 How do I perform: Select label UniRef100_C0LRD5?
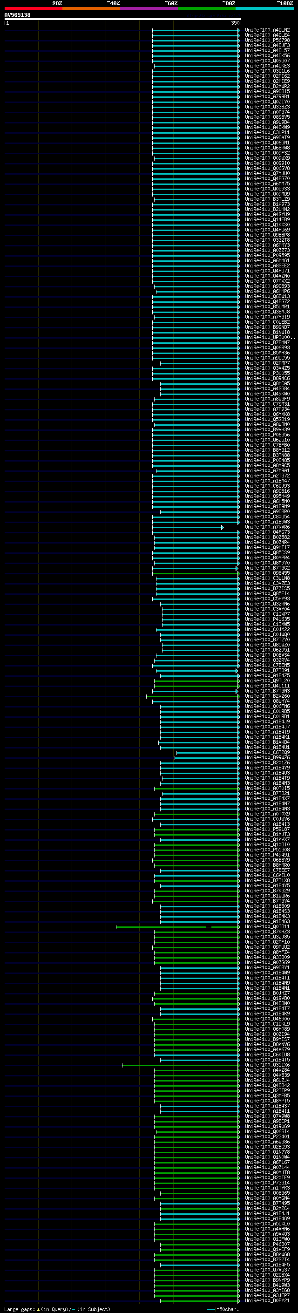click(x=267, y=712)
